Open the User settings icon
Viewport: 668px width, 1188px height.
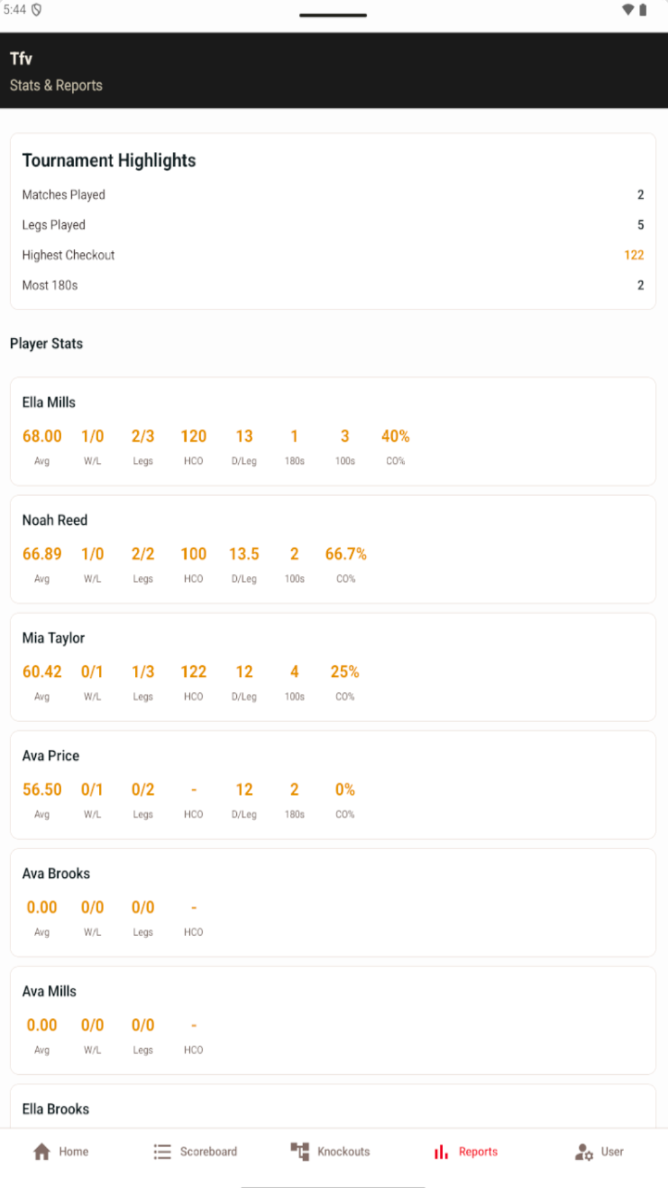point(584,1151)
